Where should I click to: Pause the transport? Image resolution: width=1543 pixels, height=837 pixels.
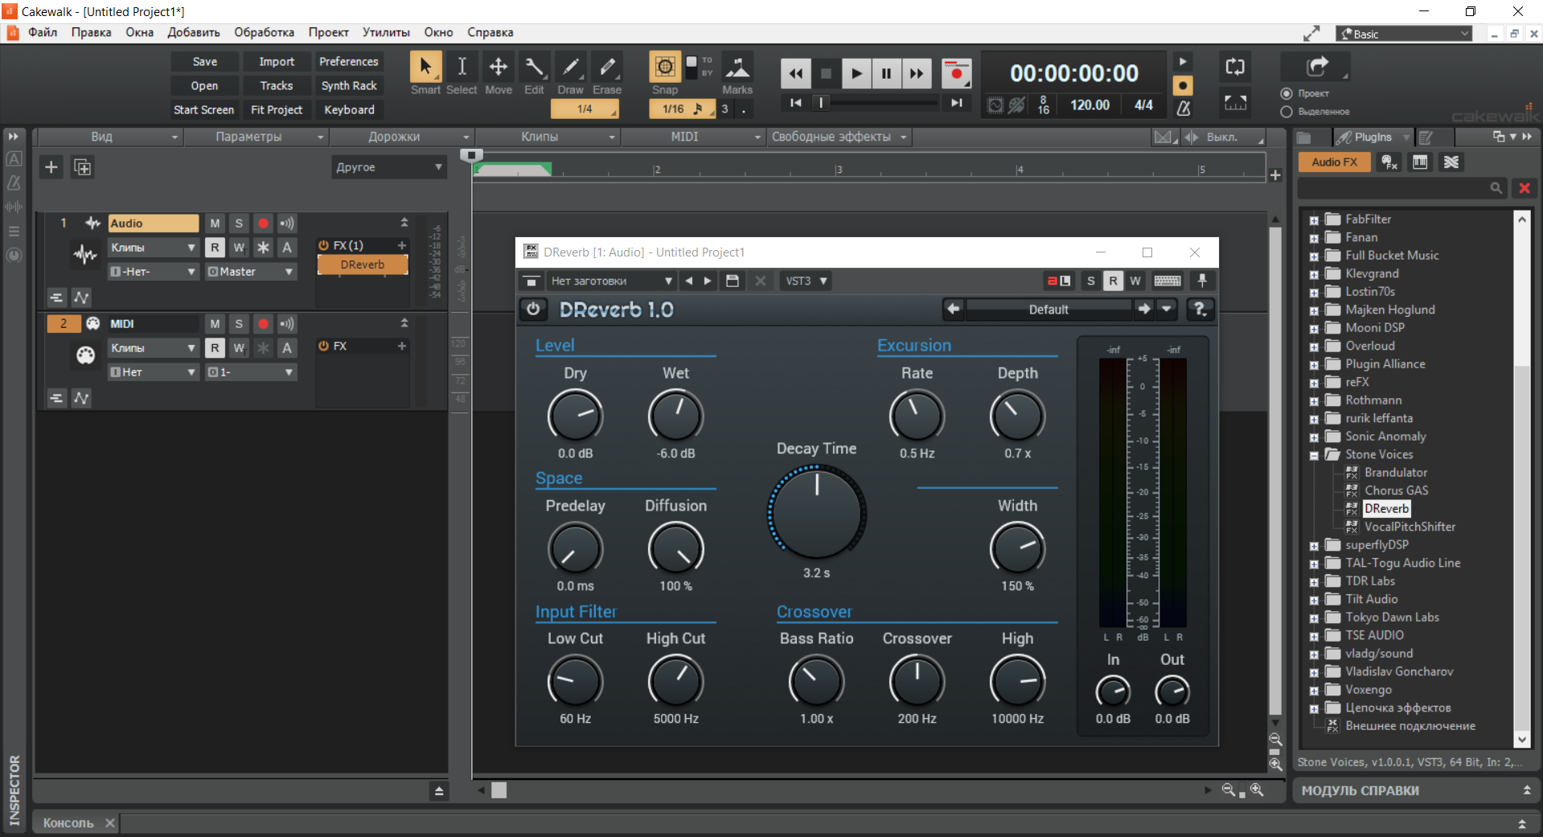pyautogui.click(x=886, y=74)
